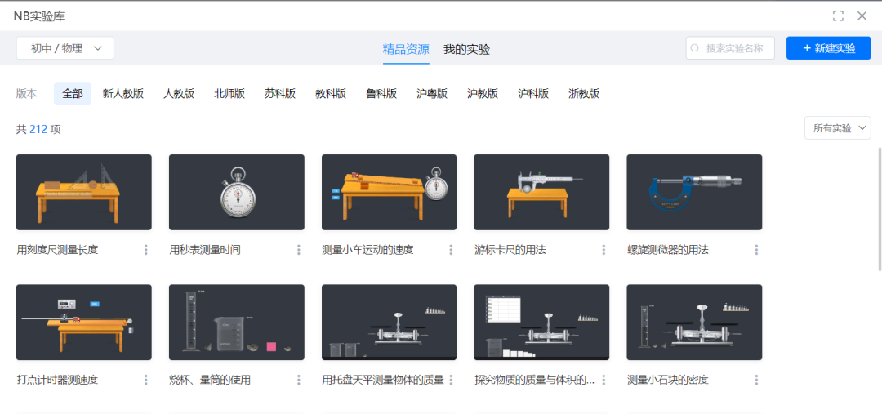Close the NB实验库 window
This screenshot has width=882, height=414.
pyautogui.click(x=862, y=16)
